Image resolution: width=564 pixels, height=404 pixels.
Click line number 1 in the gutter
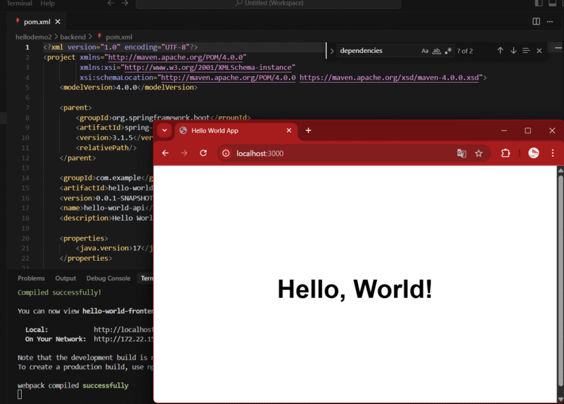pos(27,47)
